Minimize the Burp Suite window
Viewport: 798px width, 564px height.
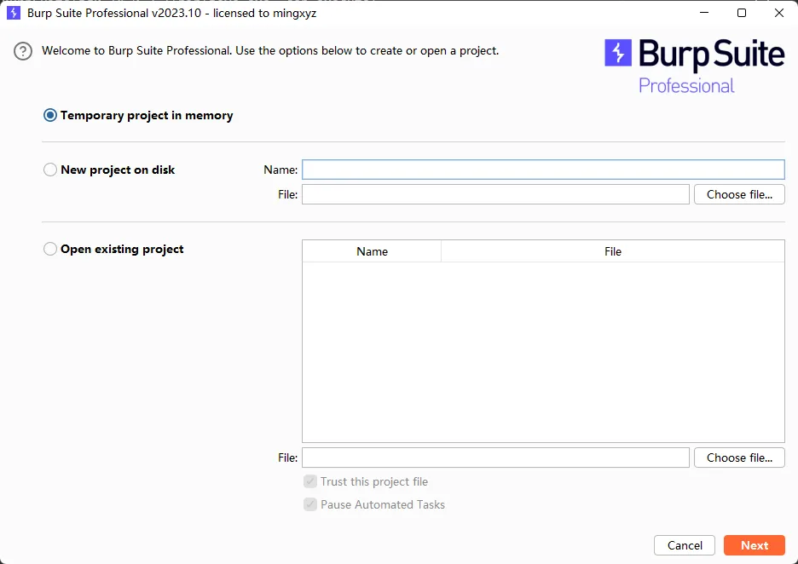point(704,13)
